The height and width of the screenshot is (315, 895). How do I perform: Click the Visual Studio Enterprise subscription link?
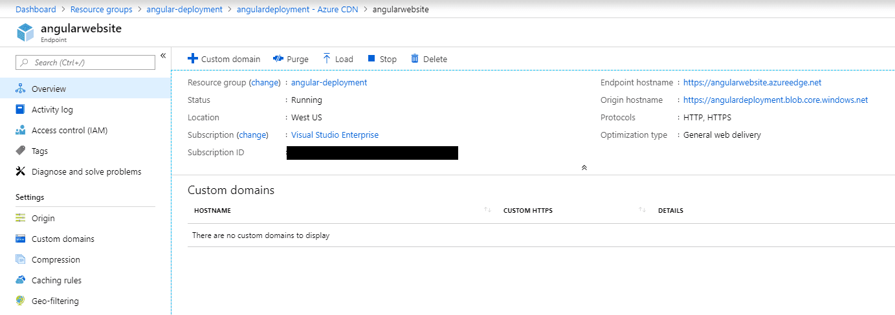coord(335,135)
